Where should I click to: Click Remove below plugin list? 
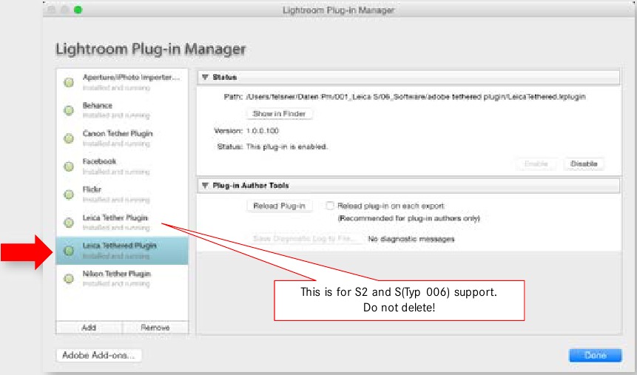155,328
